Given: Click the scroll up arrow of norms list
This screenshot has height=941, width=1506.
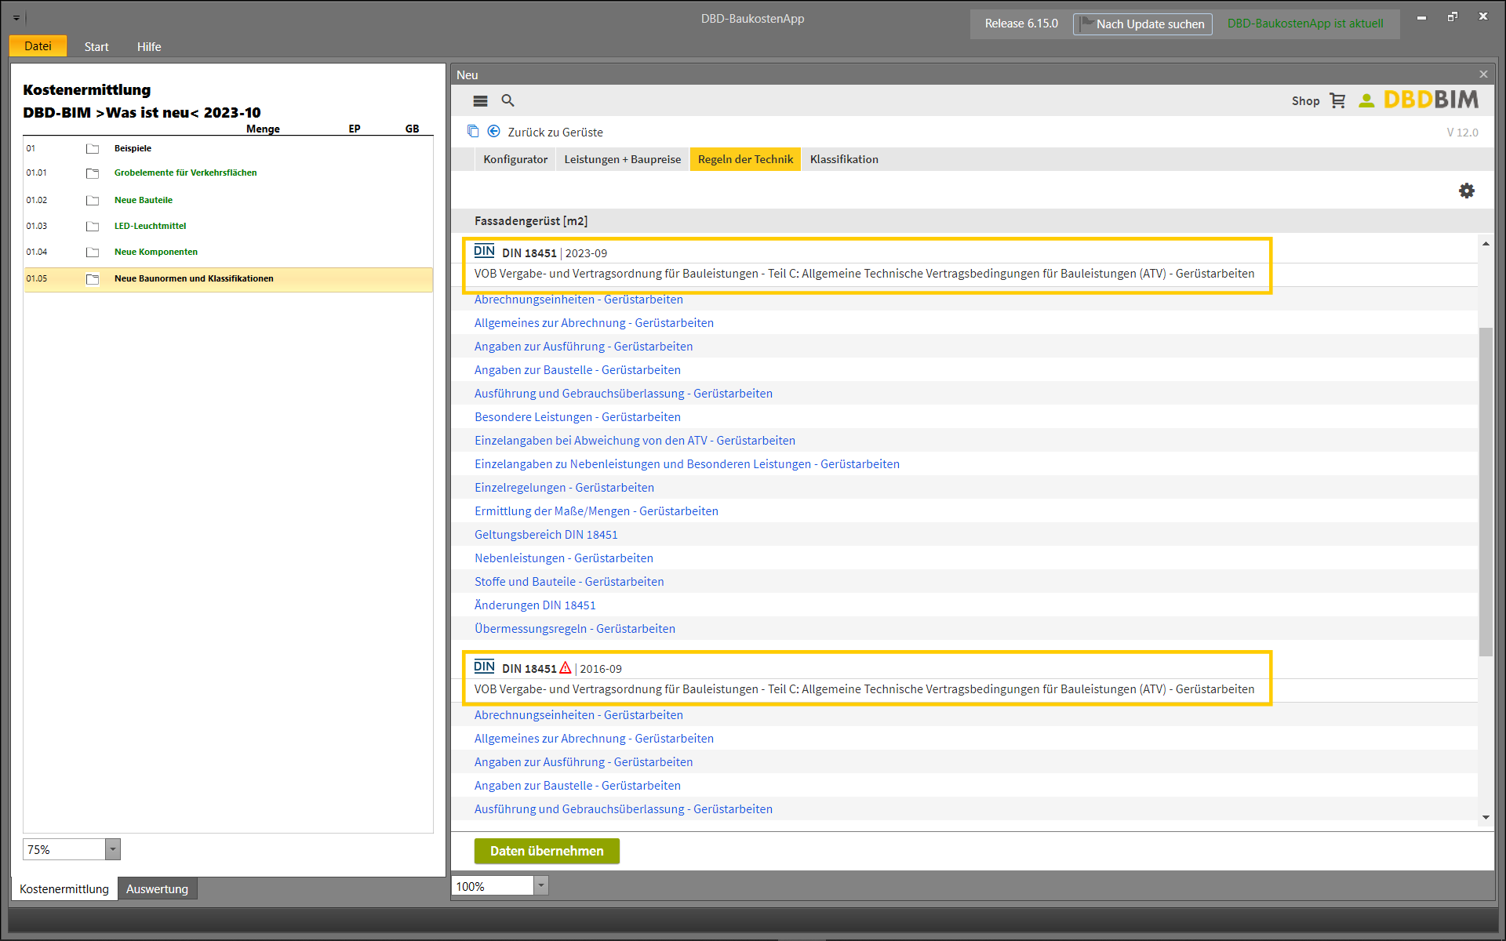Looking at the screenshot, I should pyautogui.click(x=1486, y=244).
